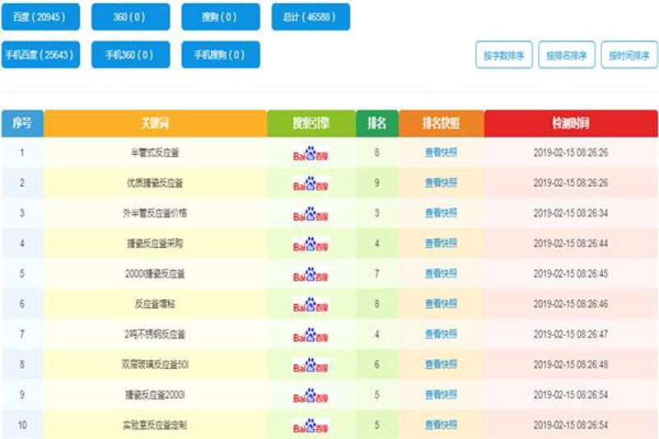Select keyword 反应釜增粘
659x439 pixels.
click(155, 304)
